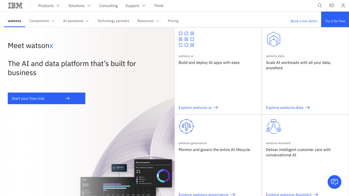Open the user profile icon
The width and height of the screenshot is (349, 196).
click(343, 5)
